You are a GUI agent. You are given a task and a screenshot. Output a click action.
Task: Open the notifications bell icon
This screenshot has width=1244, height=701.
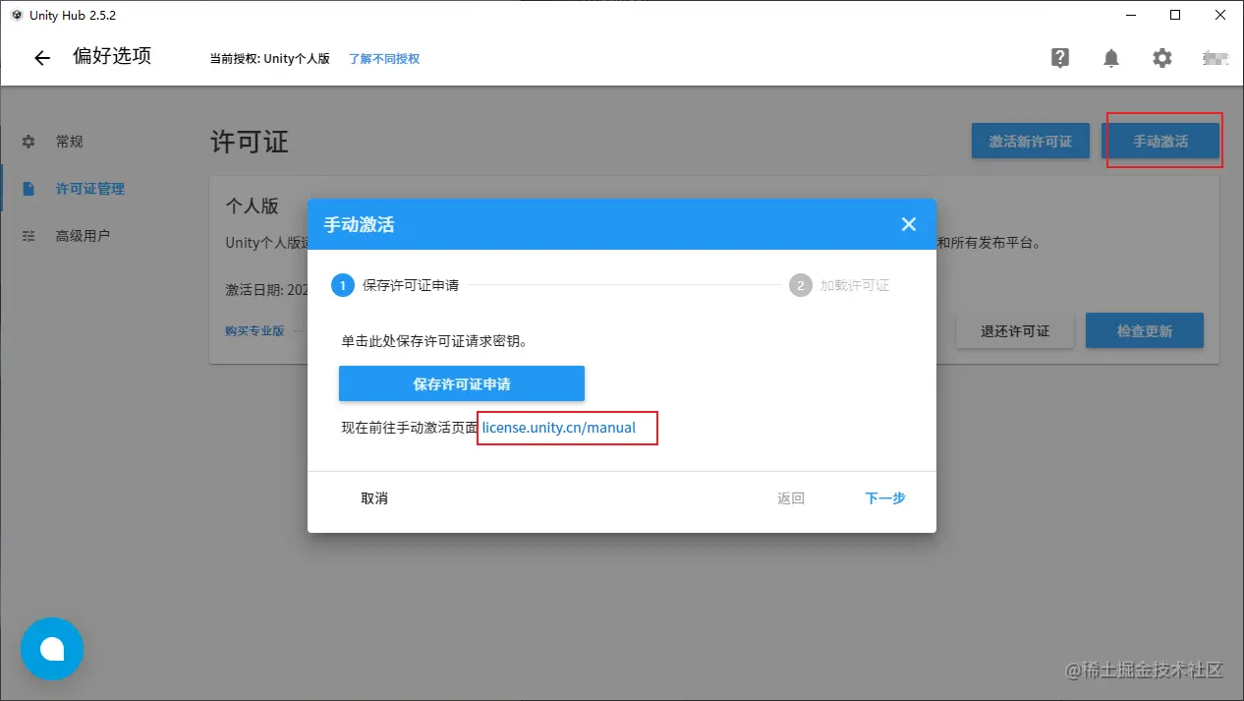pos(1110,58)
